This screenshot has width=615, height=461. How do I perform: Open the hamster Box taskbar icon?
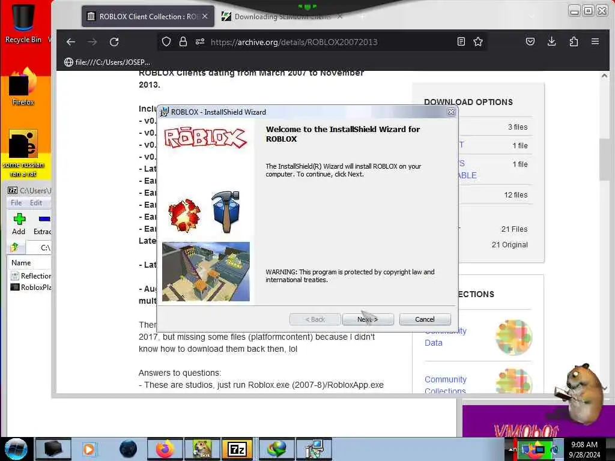click(202, 449)
